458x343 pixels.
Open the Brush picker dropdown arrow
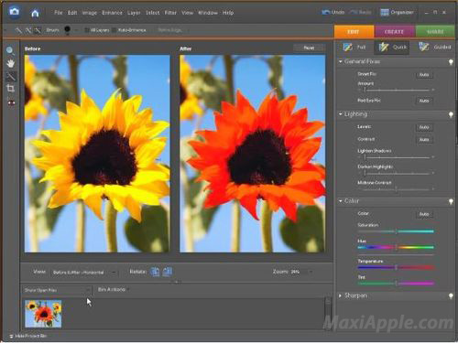(x=76, y=30)
